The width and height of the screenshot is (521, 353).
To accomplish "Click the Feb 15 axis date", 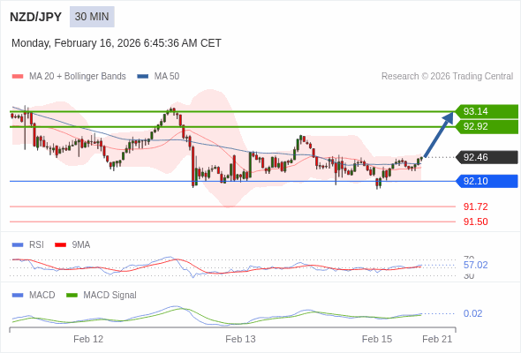I will tap(377, 339).
